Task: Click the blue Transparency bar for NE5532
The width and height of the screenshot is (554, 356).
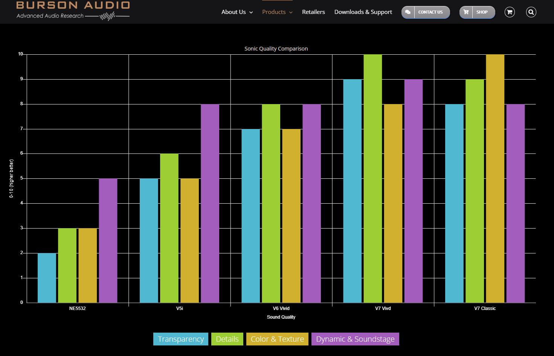Action: (x=47, y=278)
